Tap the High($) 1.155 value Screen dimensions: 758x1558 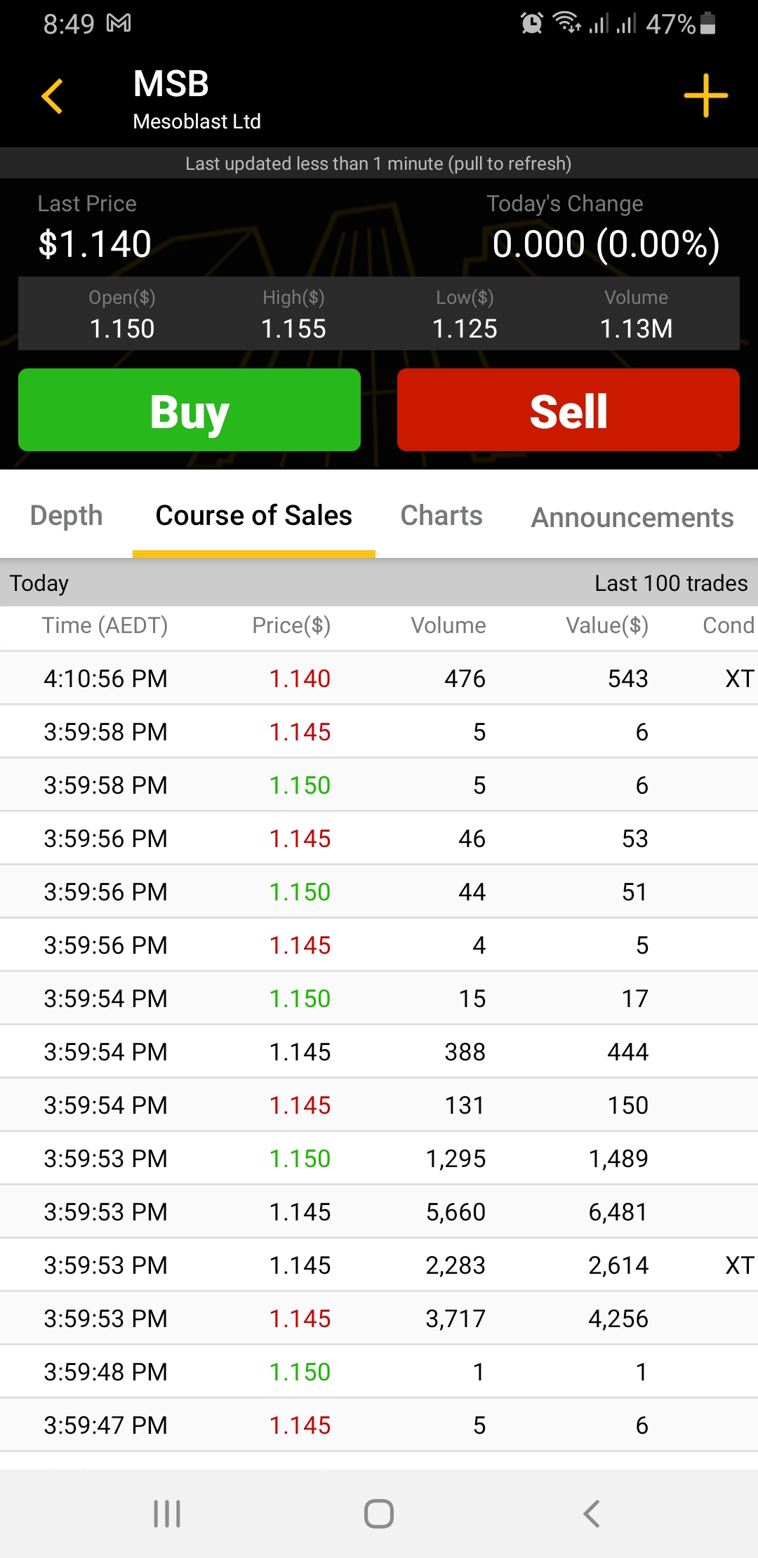click(x=293, y=328)
